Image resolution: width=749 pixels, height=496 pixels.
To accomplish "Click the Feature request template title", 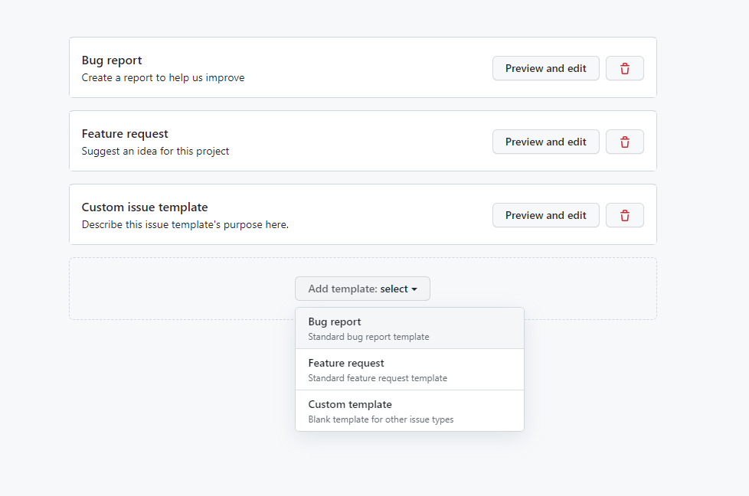I will (125, 133).
